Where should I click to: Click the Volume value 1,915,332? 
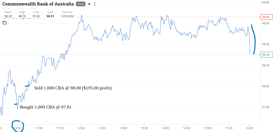pos(67,16)
